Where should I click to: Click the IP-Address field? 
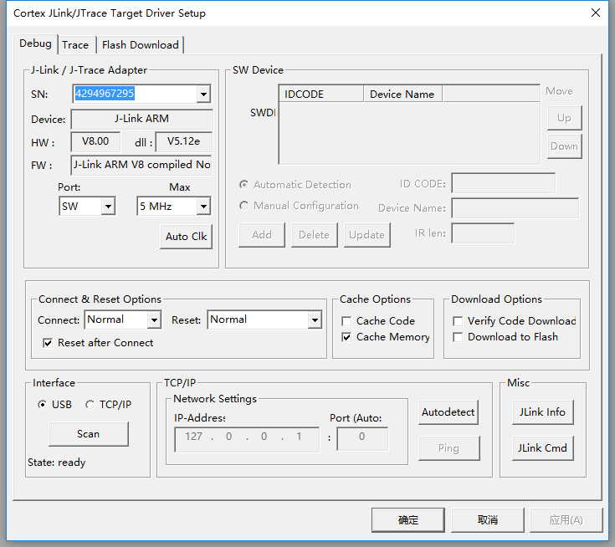(247, 440)
